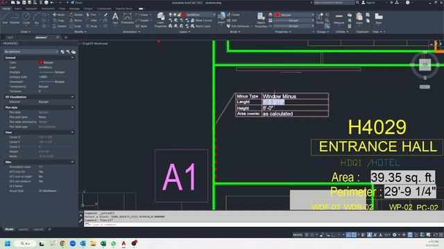The height and width of the screenshot is (249, 444).
Task: Expand the Annotation panel flyout
Action: 131,32
